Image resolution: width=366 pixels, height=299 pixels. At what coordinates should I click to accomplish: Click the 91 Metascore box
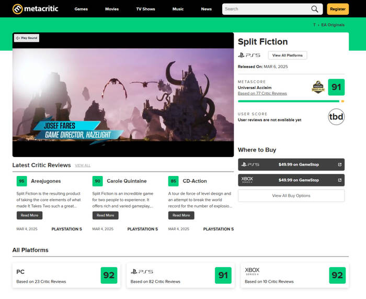[336, 87]
